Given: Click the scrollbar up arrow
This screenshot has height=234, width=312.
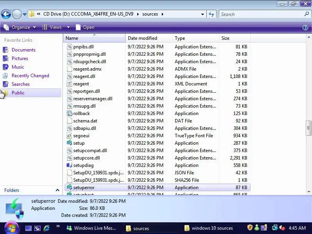Looking at the screenshot, I should (x=308, y=37).
